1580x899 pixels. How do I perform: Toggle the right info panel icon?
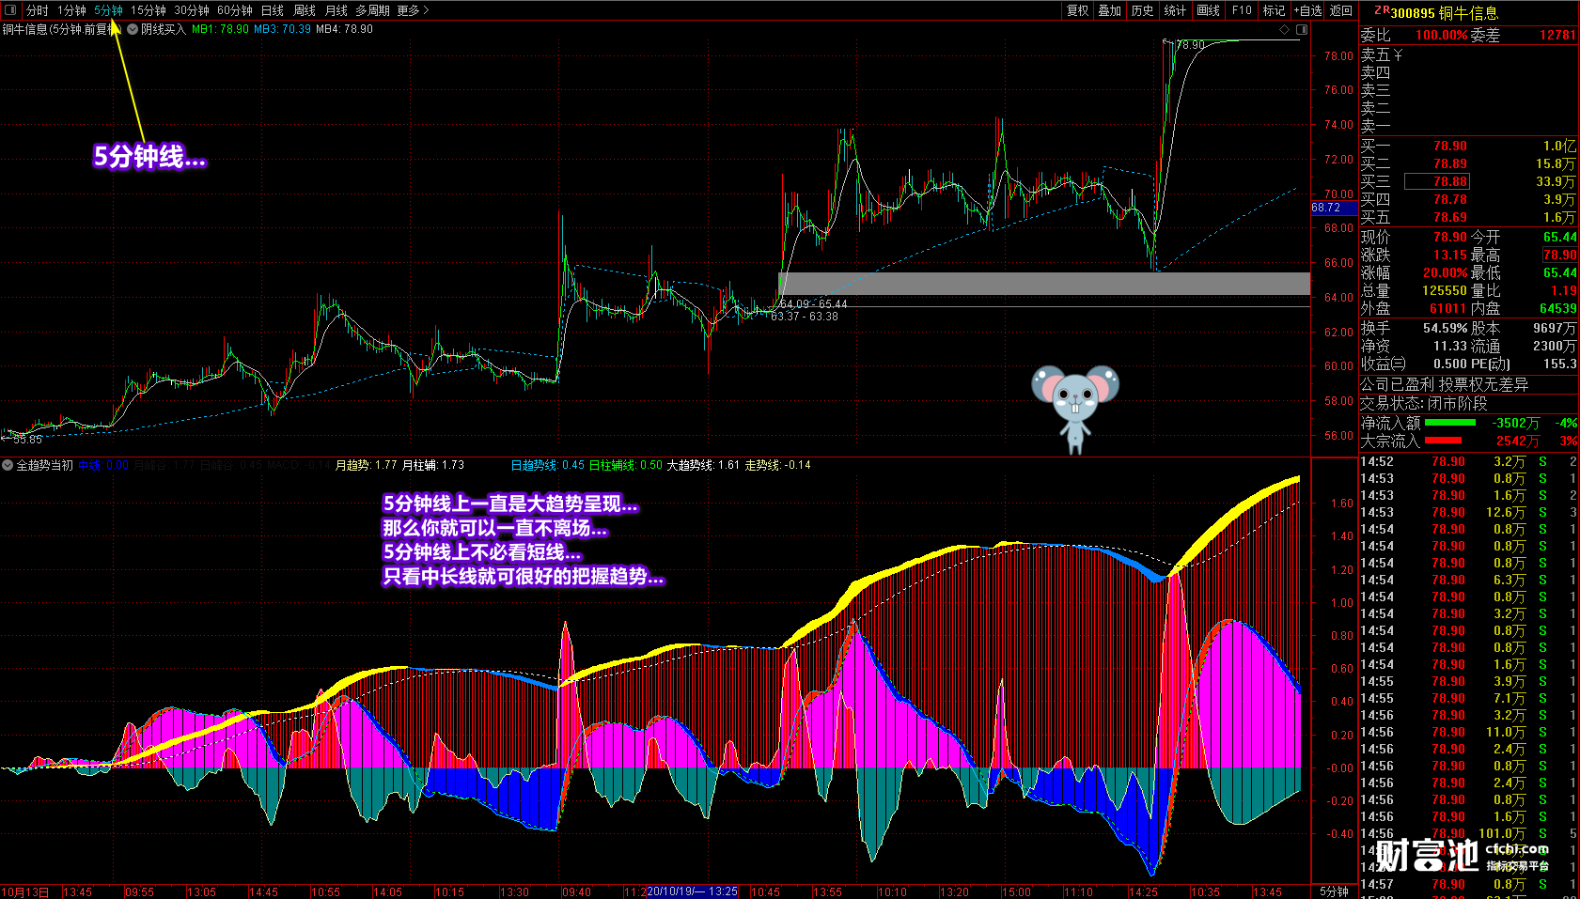(1302, 30)
